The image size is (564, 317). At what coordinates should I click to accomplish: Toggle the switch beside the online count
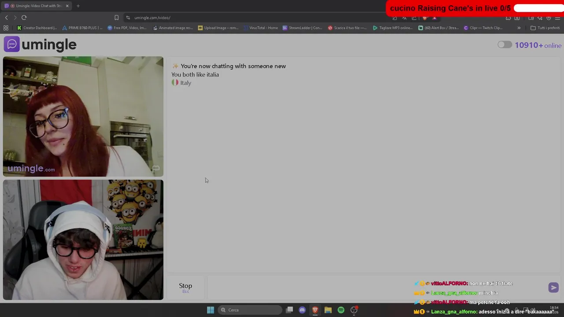click(x=505, y=45)
